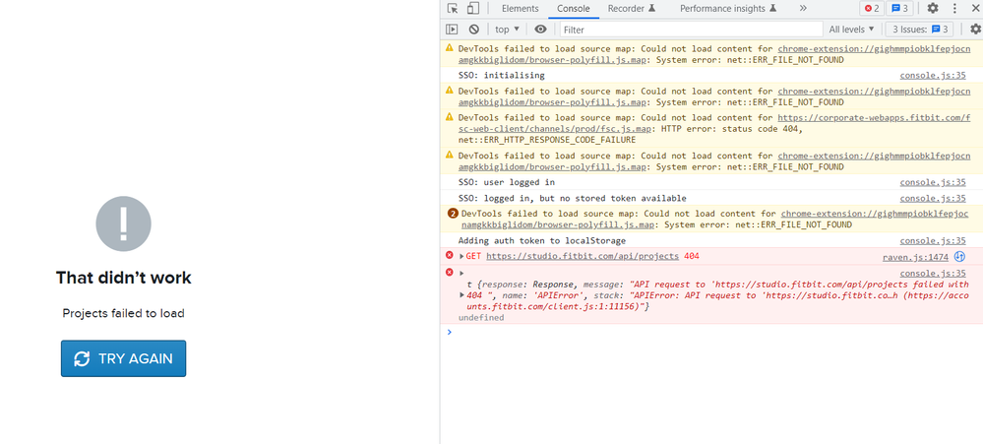Open the 3 Issues button
The width and height of the screenshot is (983, 444).
pyautogui.click(x=920, y=29)
